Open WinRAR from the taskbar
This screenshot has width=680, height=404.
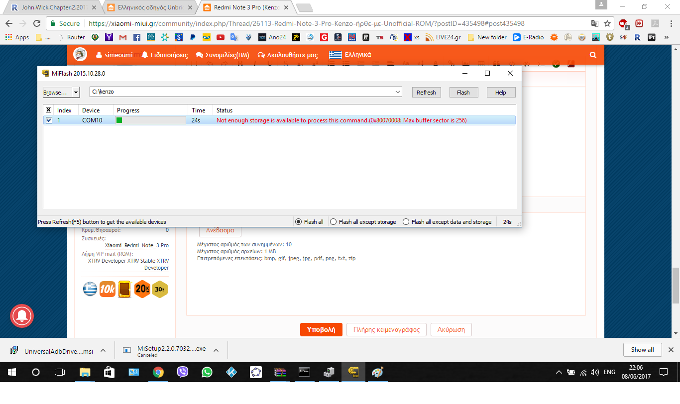280,372
